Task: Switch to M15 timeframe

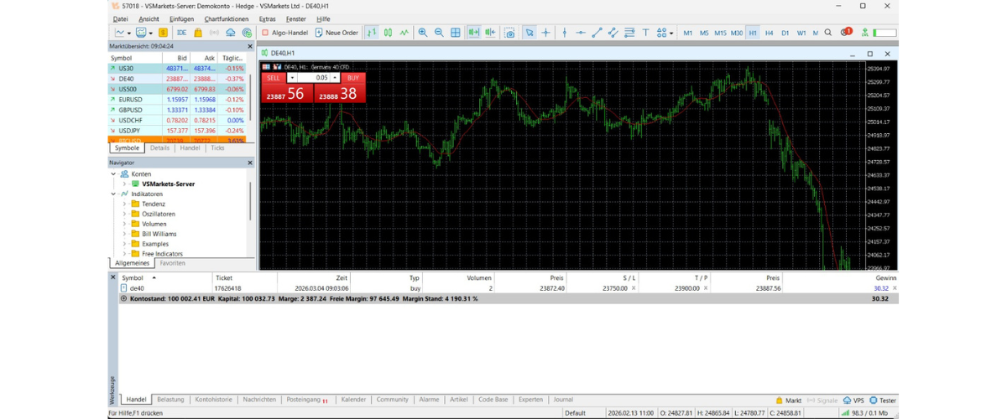Action: point(720,33)
